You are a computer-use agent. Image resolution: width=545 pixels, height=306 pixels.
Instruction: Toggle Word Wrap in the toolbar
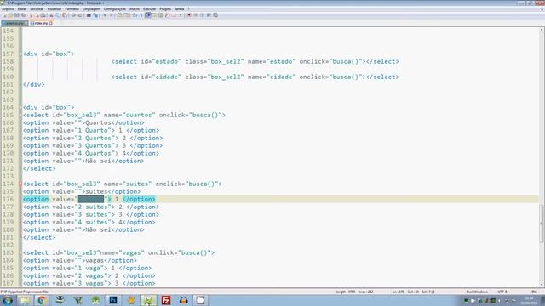[134, 15]
